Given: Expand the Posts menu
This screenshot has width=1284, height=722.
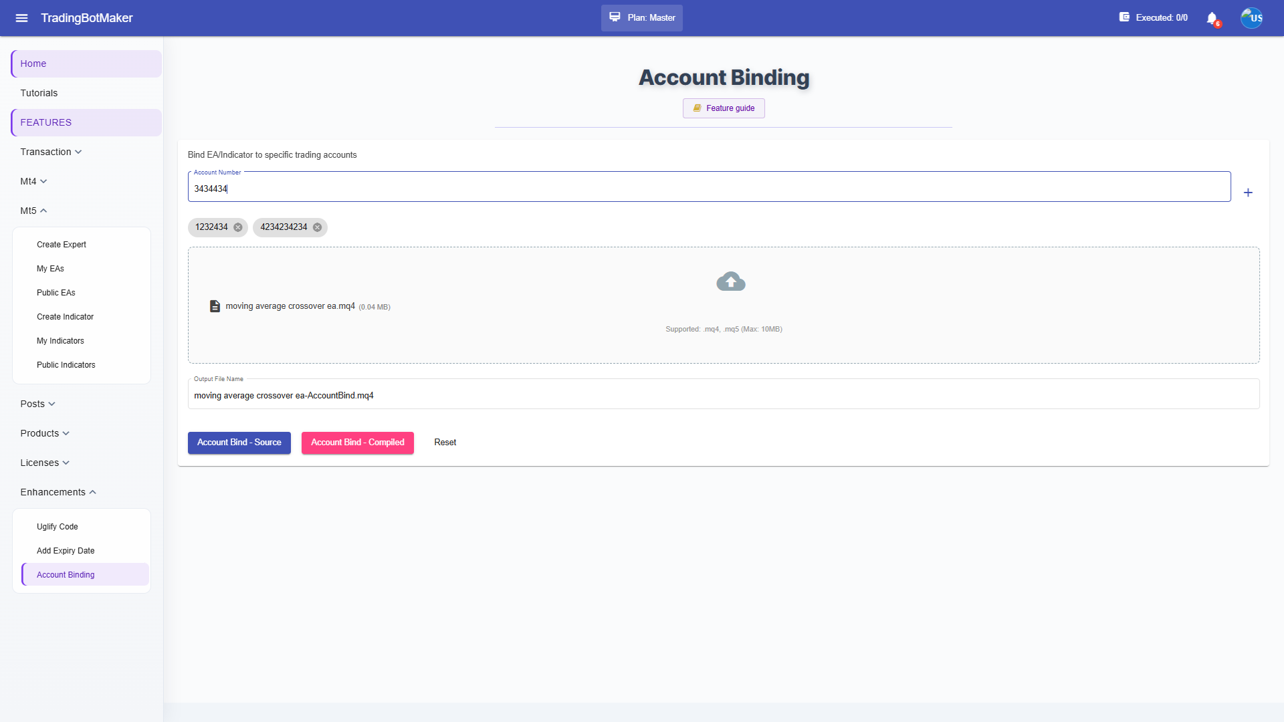Looking at the screenshot, I should 38,404.
